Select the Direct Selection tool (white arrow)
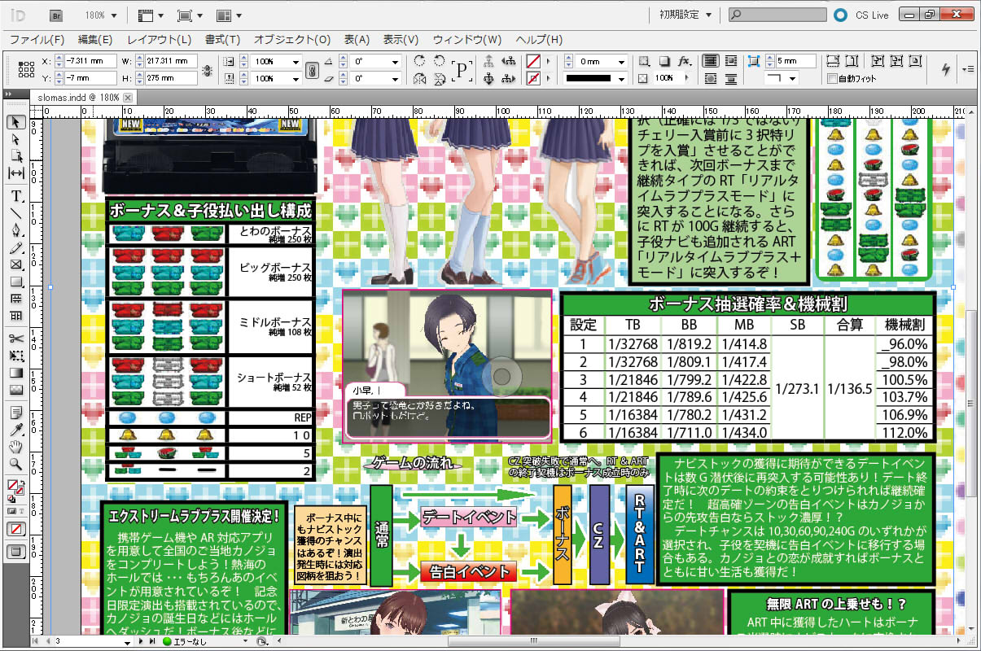The width and height of the screenshot is (981, 651). point(15,139)
